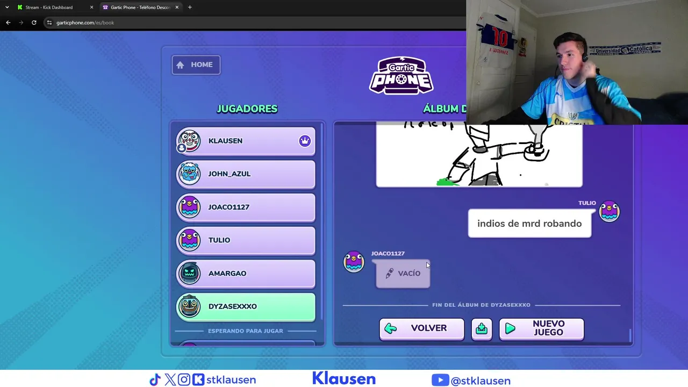Screen dimensions: 688x387
Task: Download the album with the save icon
Action: pyautogui.click(x=482, y=329)
